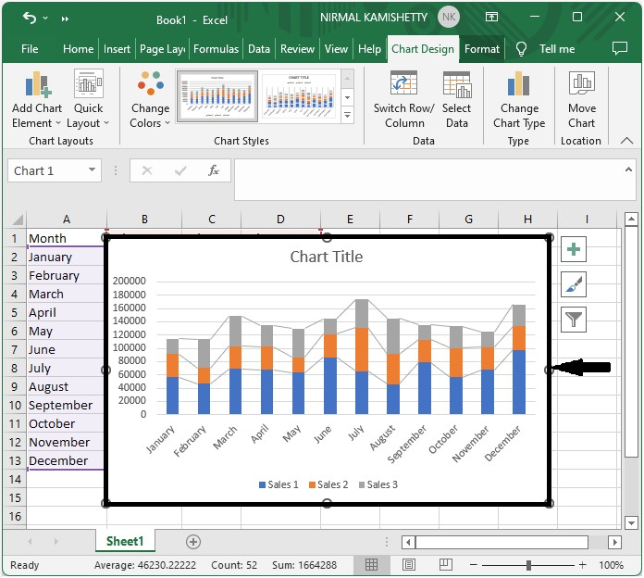Click the Move Chart icon
This screenshot has height=578, width=644.
tap(582, 83)
